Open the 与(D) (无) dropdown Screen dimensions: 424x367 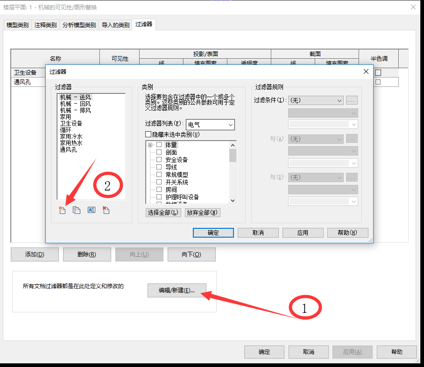pyautogui.click(x=316, y=177)
